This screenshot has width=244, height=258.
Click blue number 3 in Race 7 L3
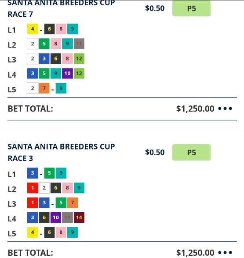(44, 59)
